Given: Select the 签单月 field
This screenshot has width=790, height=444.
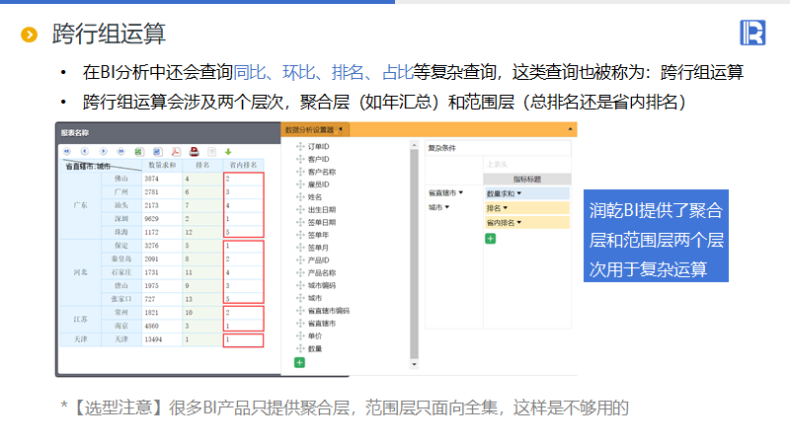Looking at the screenshot, I should pyautogui.click(x=318, y=248).
